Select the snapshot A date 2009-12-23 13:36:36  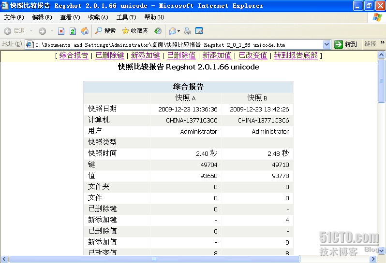click(188, 109)
